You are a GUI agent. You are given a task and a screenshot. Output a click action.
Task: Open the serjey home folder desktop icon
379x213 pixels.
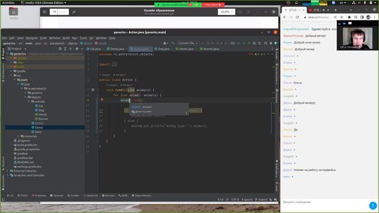tap(14, 13)
